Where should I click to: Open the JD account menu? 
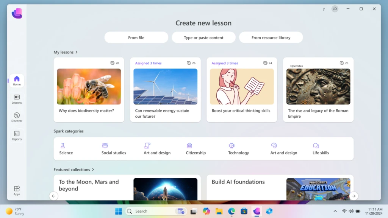pos(335,9)
